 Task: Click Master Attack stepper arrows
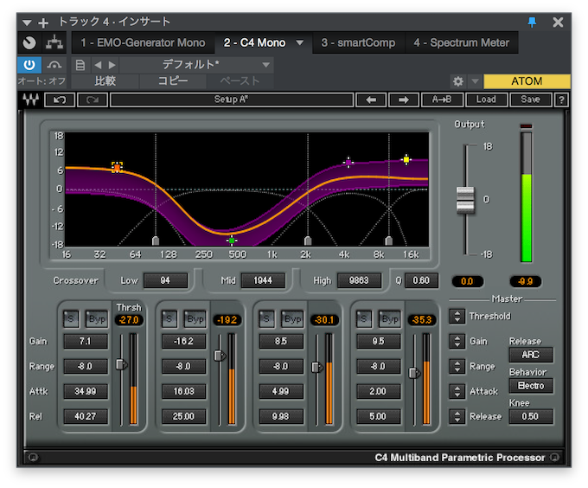pos(457,392)
